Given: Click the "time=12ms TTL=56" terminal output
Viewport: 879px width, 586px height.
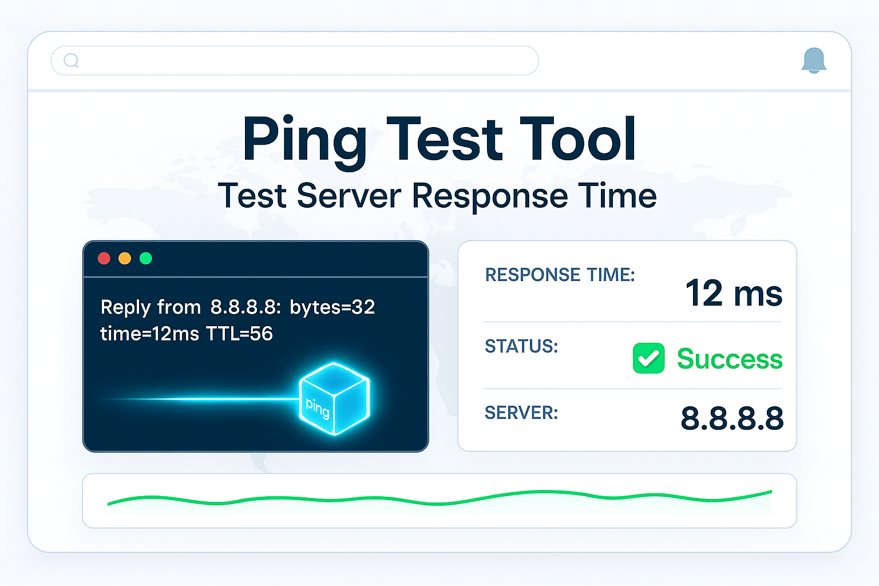Looking at the screenshot, I should click(x=187, y=334).
